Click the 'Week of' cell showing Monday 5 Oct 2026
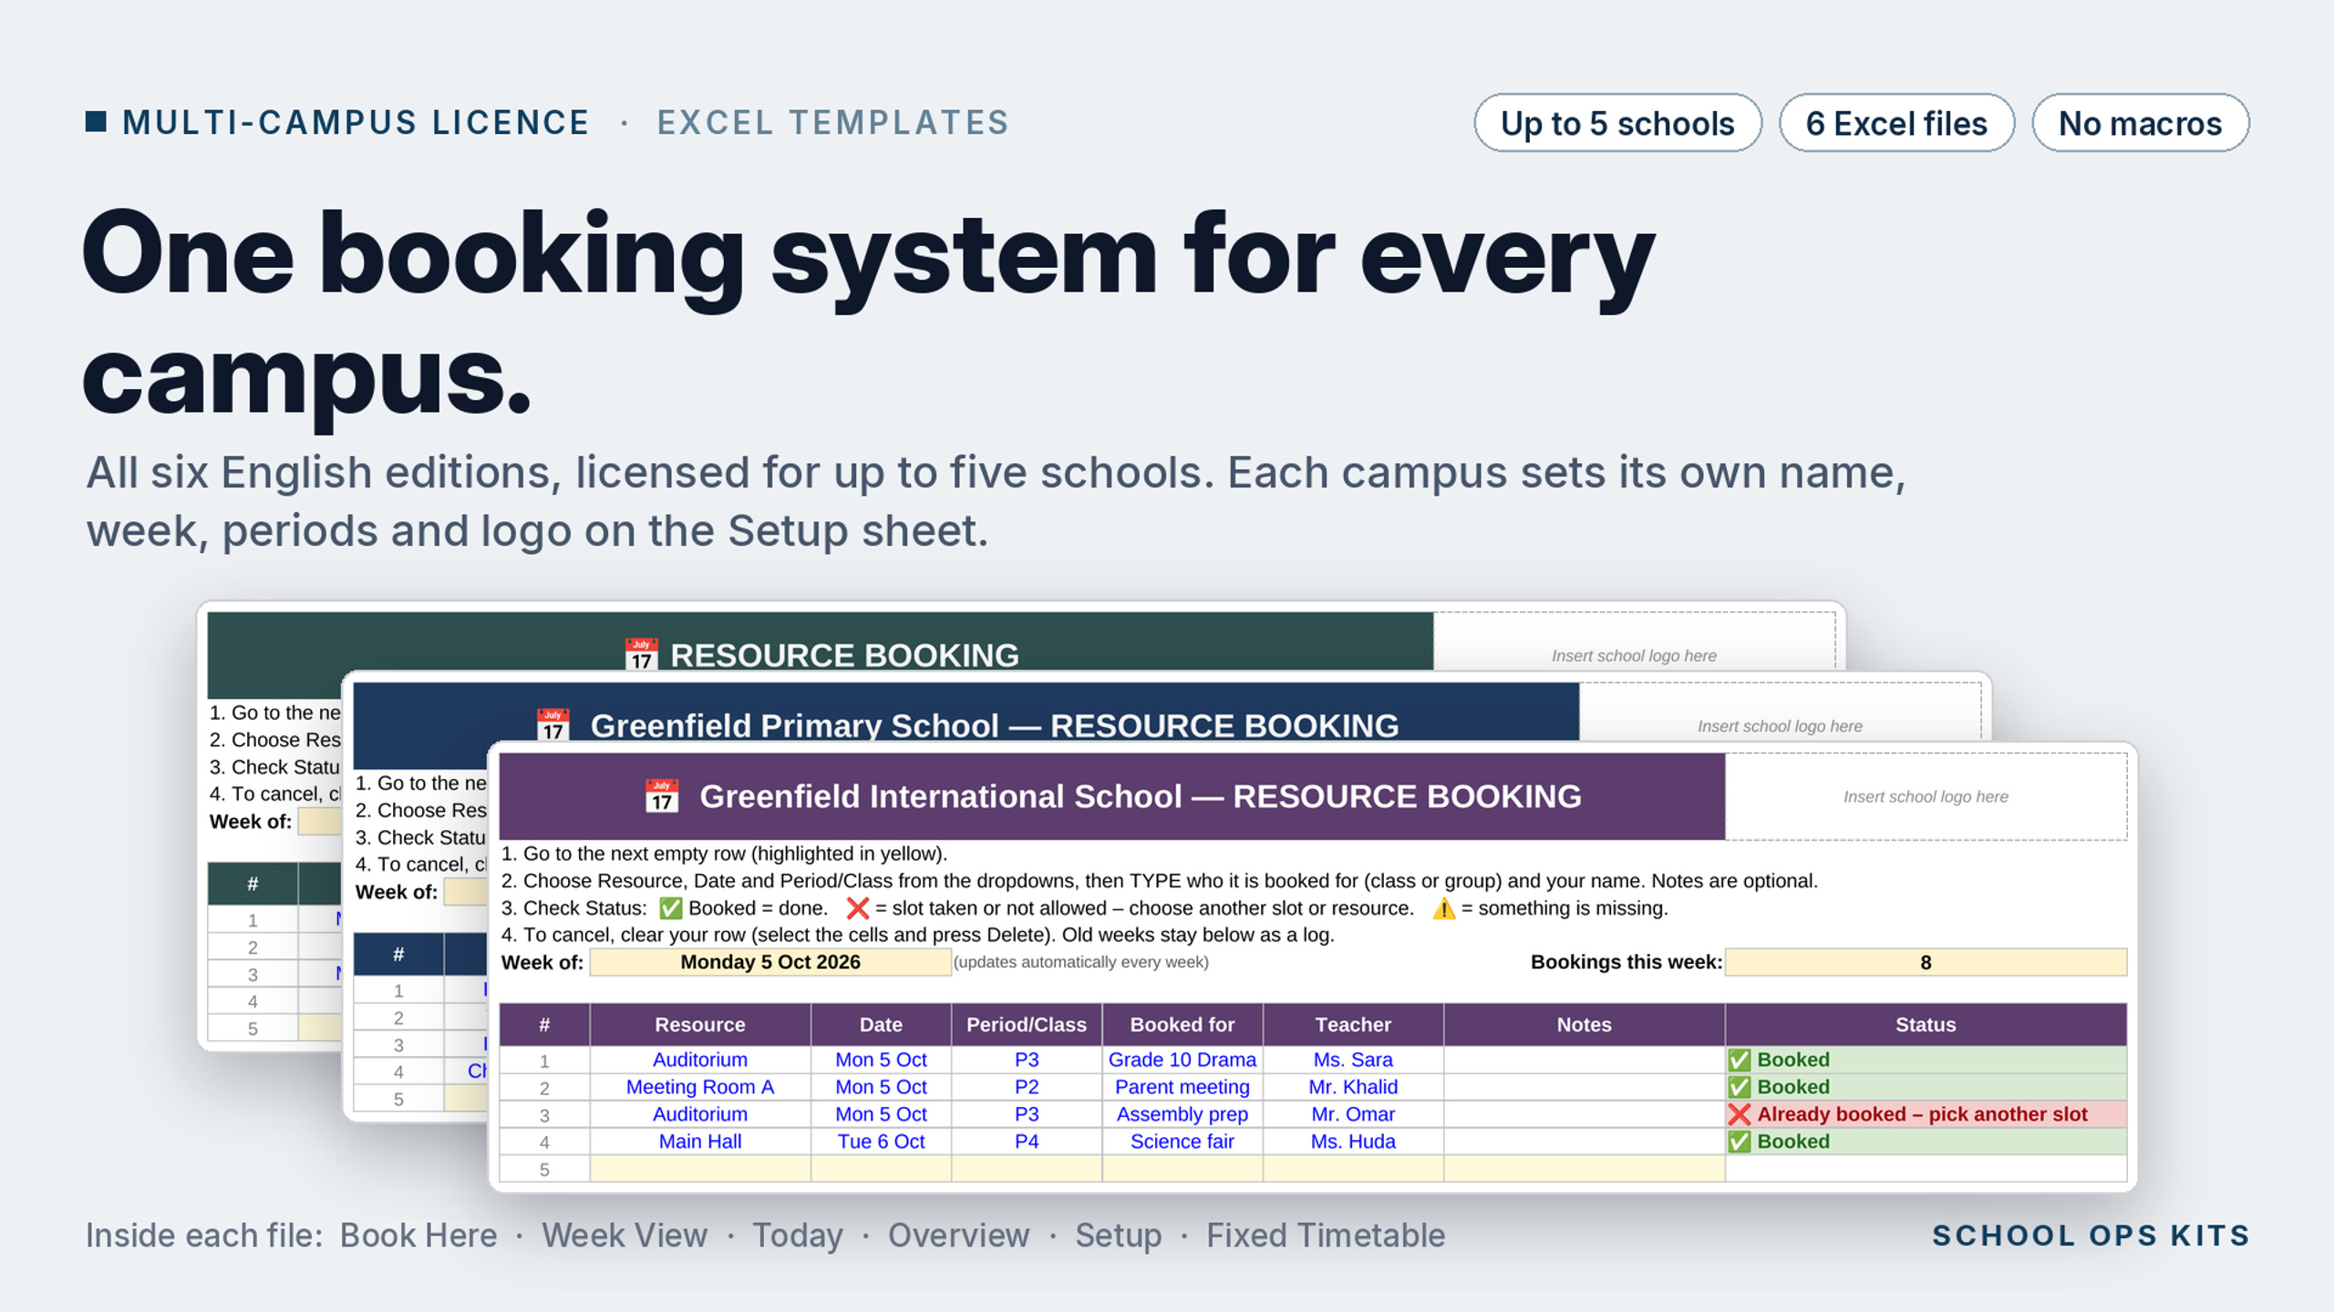This screenshot has width=2334, height=1312. pos(770,962)
